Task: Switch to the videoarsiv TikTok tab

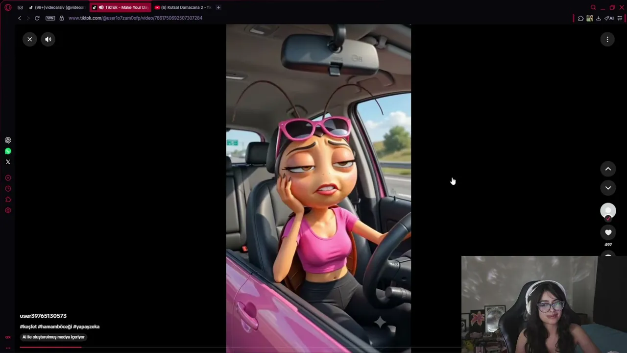Action: click(x=57, y=7)
